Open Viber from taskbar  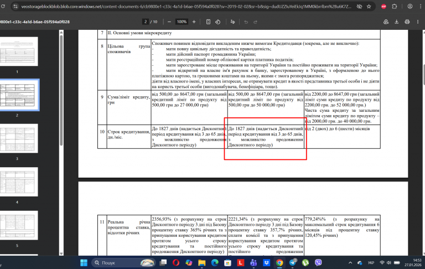click(x=319, y=262)
